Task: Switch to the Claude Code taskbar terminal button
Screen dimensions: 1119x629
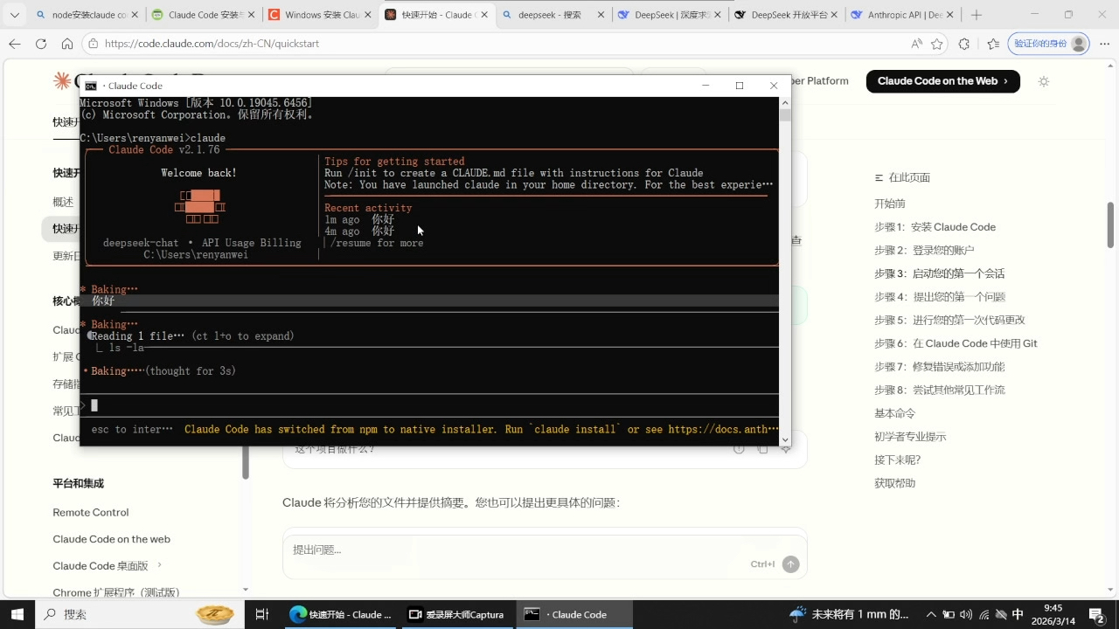Action: pyautogui.click(x=573, y=614)
